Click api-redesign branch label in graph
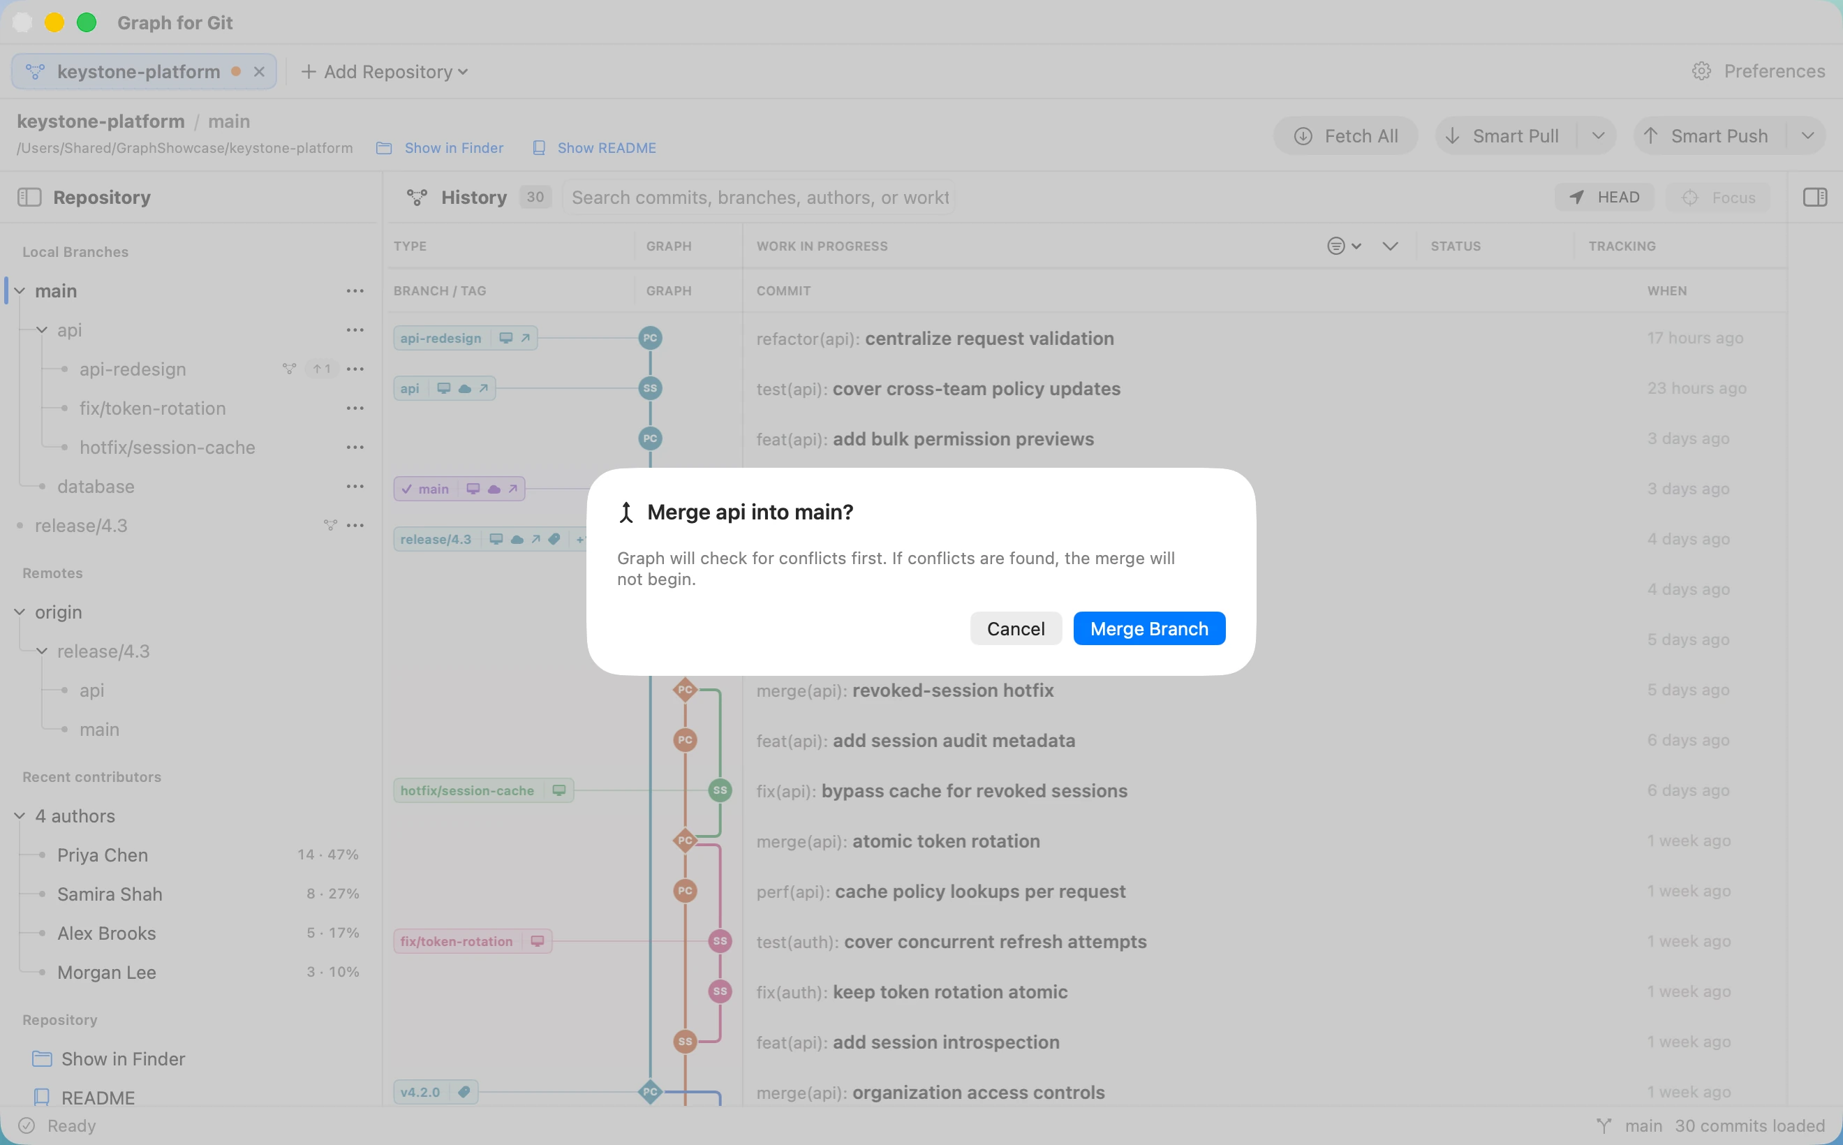 tap(466, 339)
